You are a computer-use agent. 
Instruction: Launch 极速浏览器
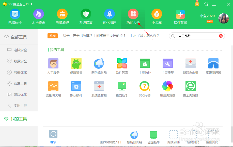click(168, 89)
